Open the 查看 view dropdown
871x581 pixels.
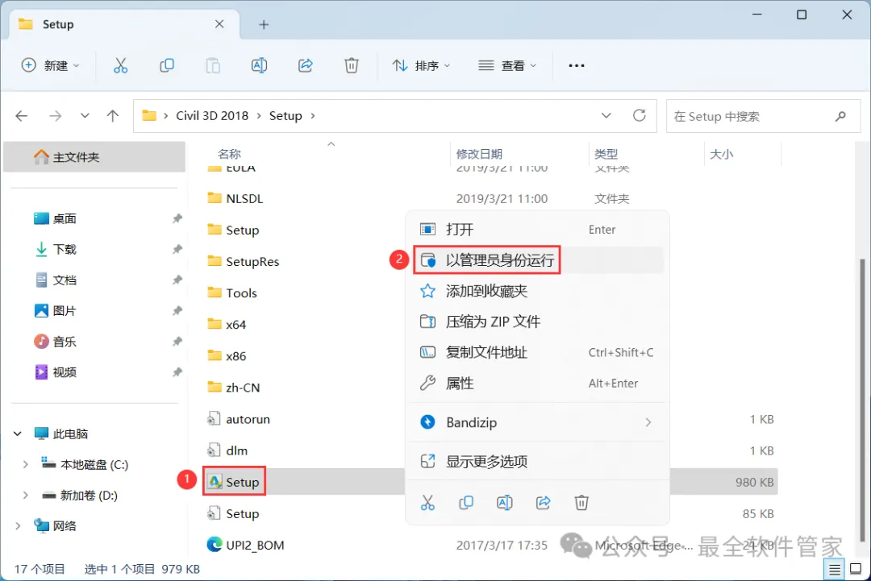(507, 65)
